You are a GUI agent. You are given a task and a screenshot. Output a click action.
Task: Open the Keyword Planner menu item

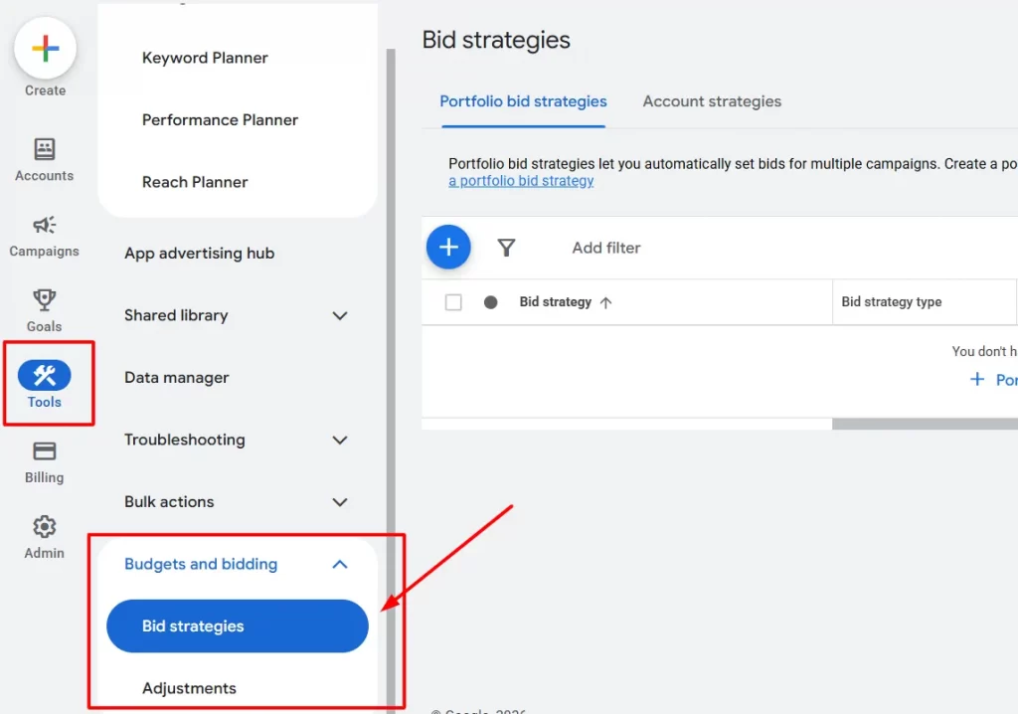(205, 58)
